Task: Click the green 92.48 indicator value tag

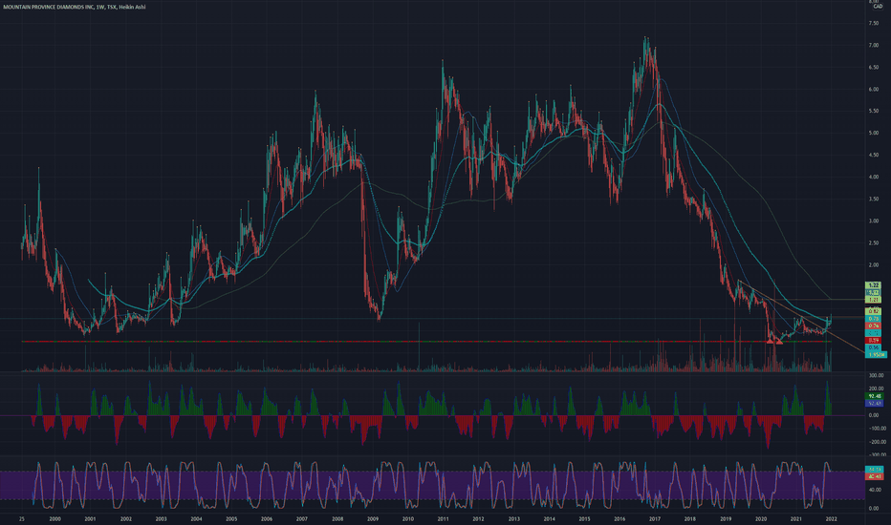Action: [874, 396]
